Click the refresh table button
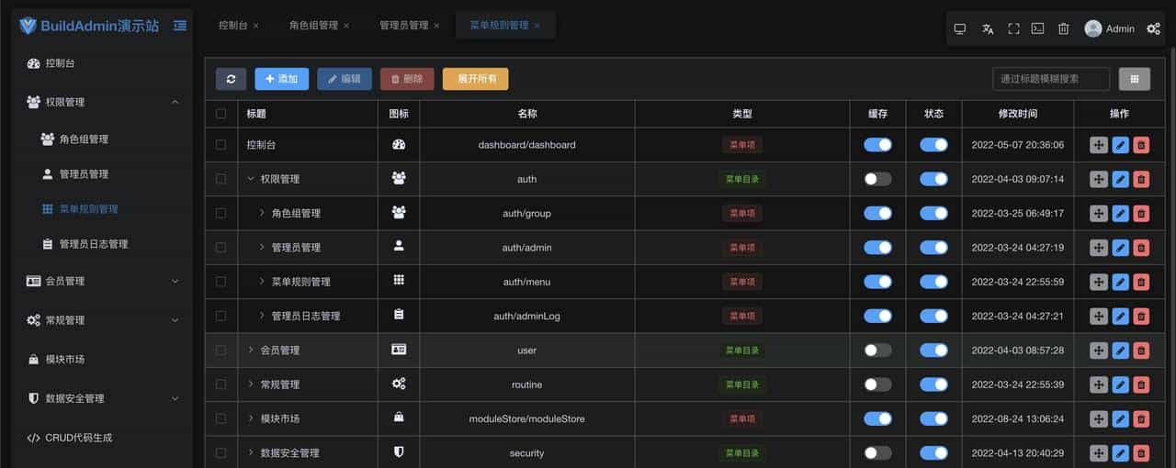The height and width of the screenshot is (468, 1176). (231, 79)
